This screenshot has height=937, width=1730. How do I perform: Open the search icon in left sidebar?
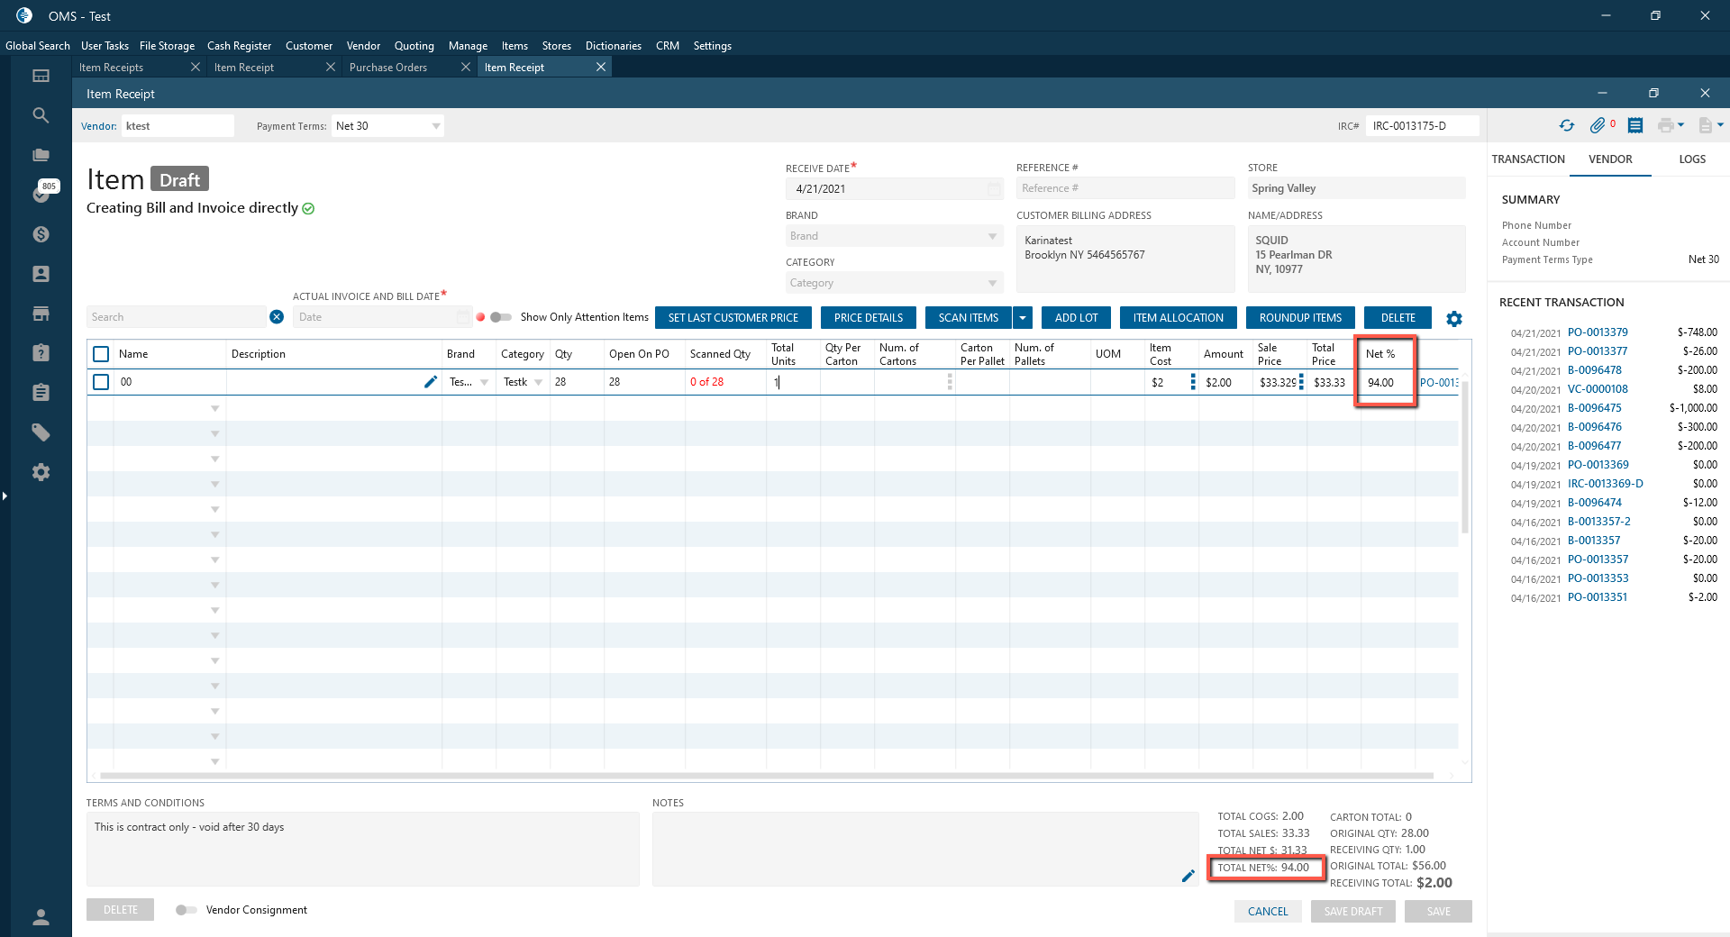point(41,115)
